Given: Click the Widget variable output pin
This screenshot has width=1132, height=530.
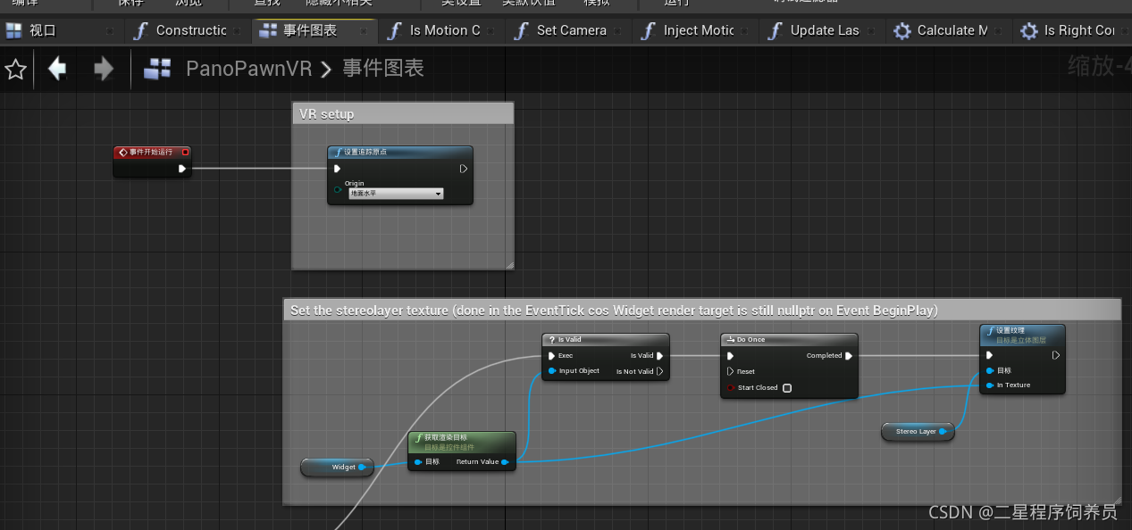Looking at the screenshot, I should point(363,468).
